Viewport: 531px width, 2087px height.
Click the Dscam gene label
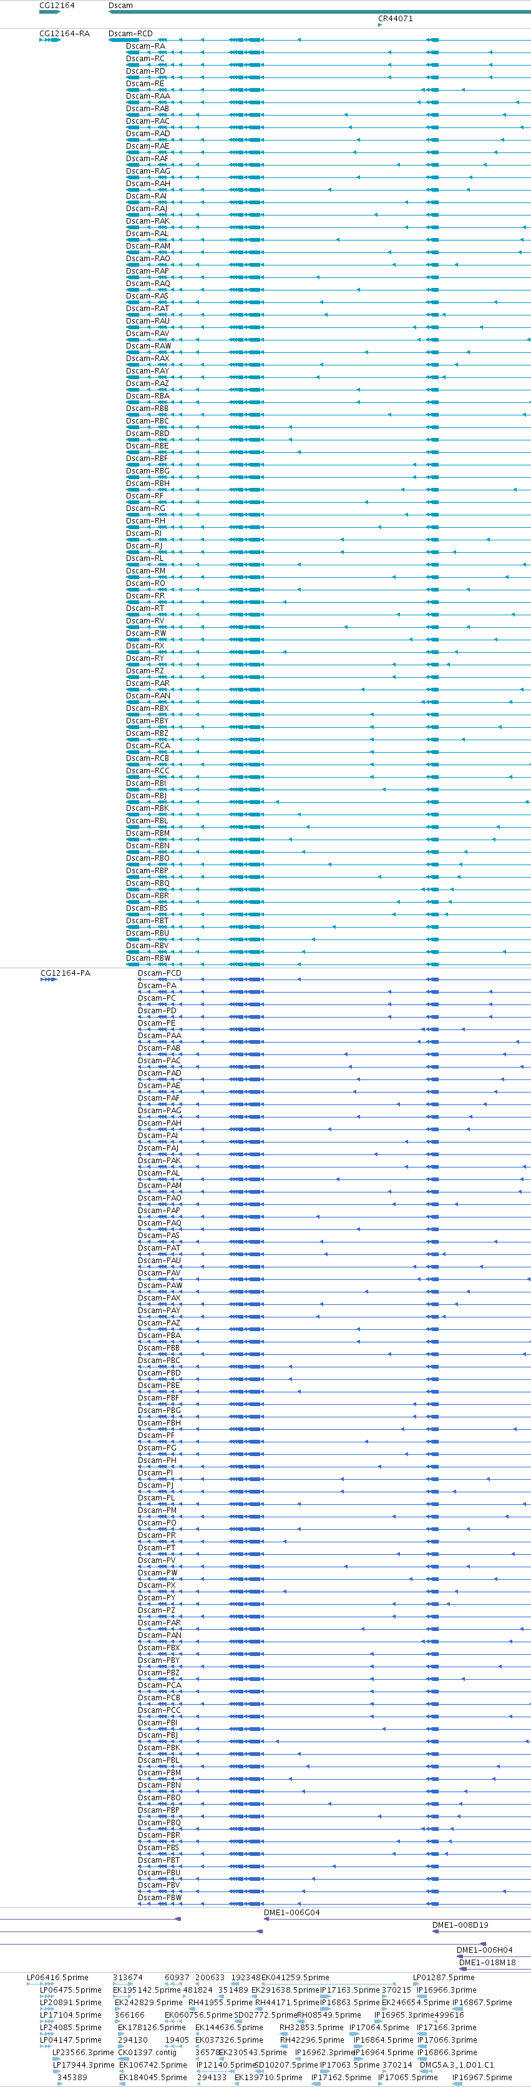(120, 6)
